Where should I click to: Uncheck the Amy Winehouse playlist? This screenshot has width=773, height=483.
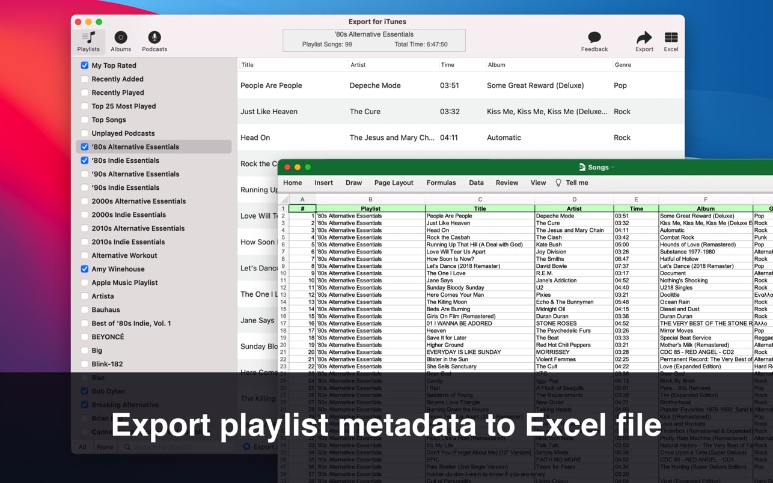click(x=85, y=269)
